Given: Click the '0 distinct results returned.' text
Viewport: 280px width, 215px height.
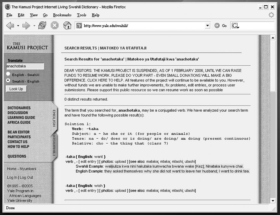Looking at the screenshot, I should [x=86, y=99].
